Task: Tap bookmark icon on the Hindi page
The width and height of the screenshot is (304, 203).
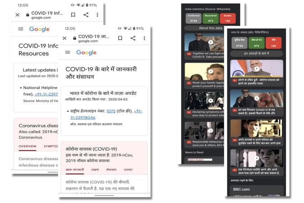Action: coord(120,38)
